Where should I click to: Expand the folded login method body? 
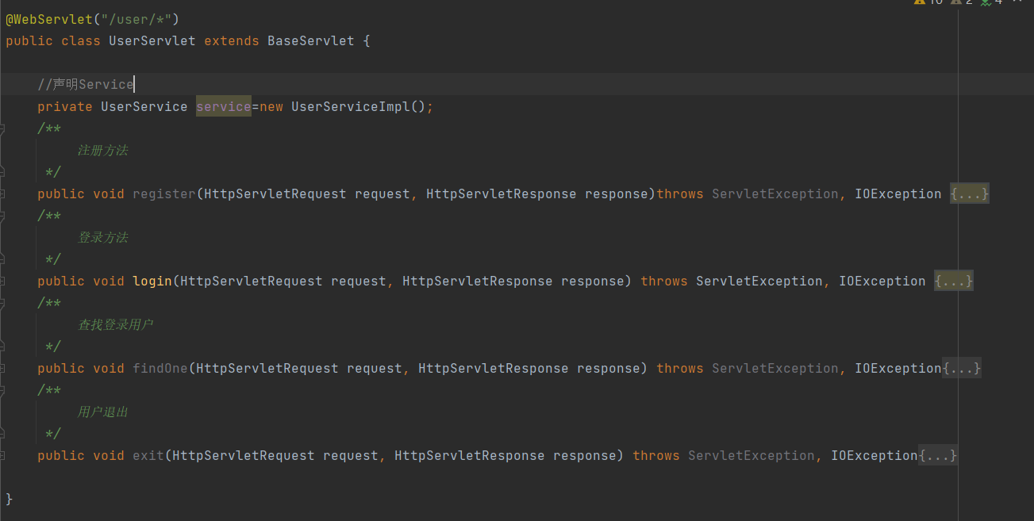[953, 282]
